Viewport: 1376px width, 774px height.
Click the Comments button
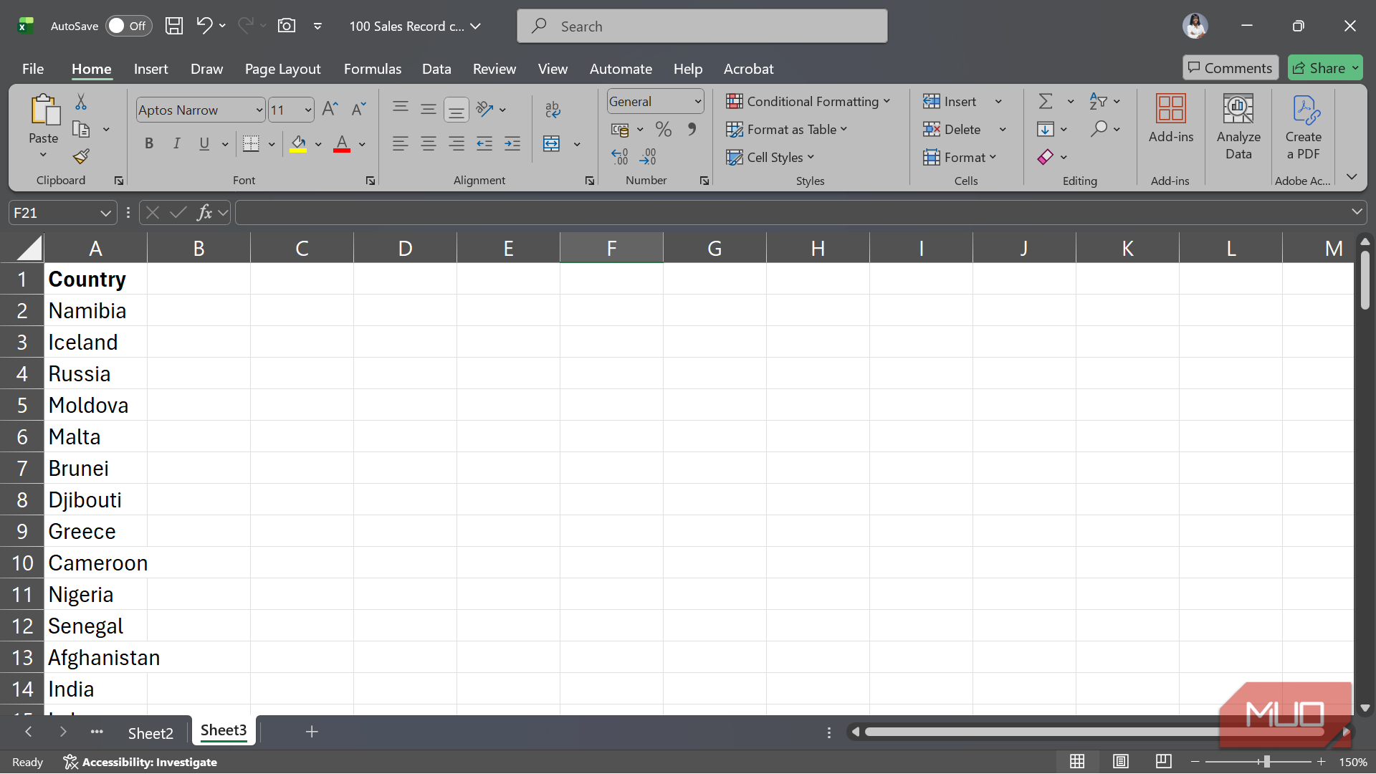point(1230,68)
